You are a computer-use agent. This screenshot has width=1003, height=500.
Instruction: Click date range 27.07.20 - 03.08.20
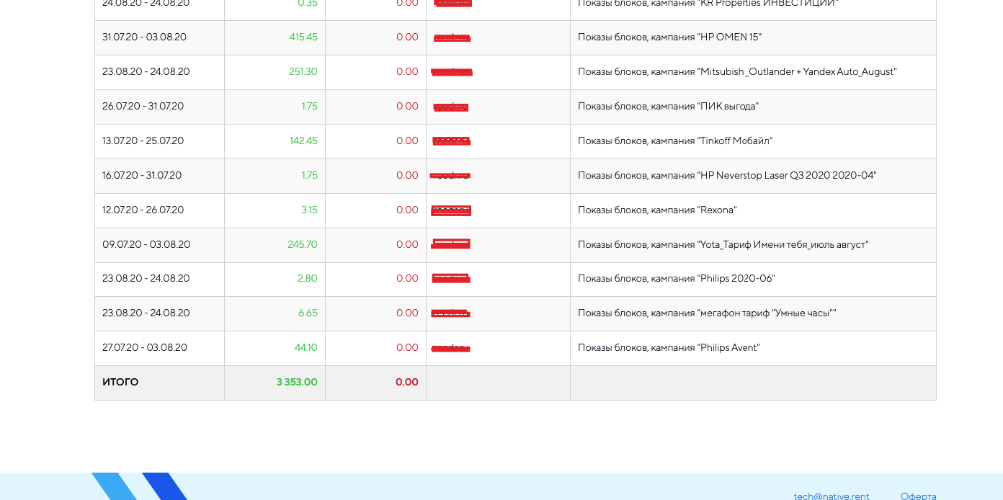tap(145, 347)
